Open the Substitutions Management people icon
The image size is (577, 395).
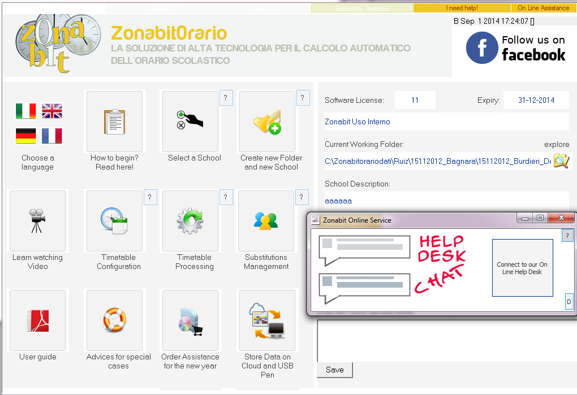266,221
